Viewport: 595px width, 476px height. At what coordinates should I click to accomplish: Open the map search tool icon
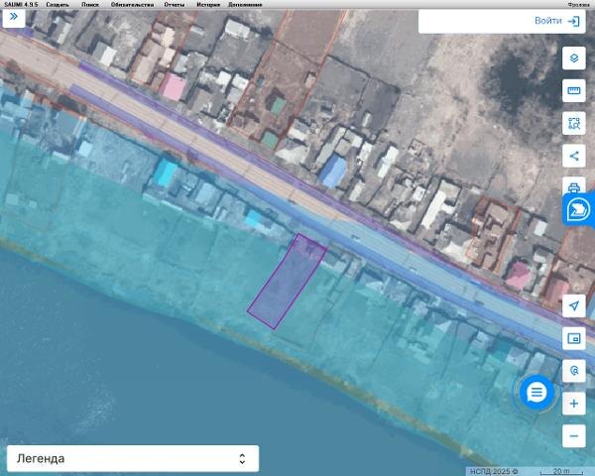(574, 371)
